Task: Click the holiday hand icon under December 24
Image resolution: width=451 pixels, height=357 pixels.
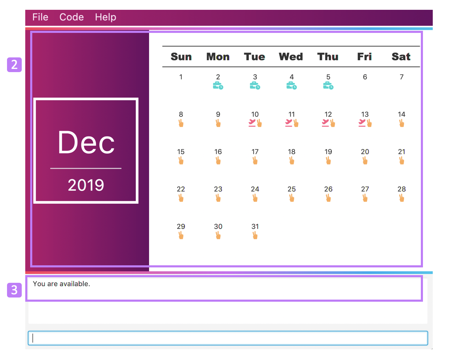Action: coord(255,198)
